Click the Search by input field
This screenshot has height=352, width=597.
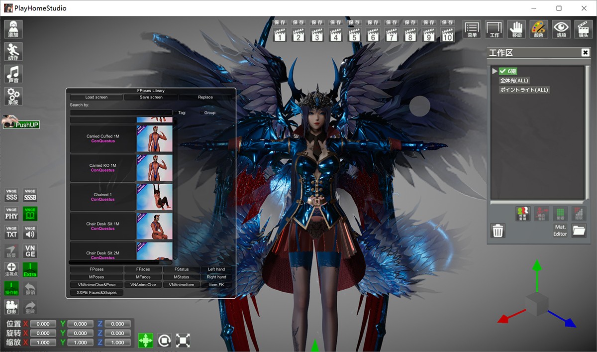tap(121, 113)
